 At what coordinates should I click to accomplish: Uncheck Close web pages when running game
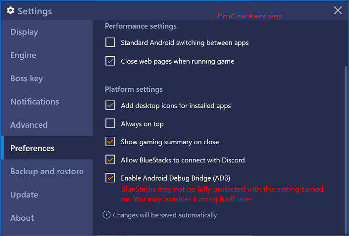point(110,61)
